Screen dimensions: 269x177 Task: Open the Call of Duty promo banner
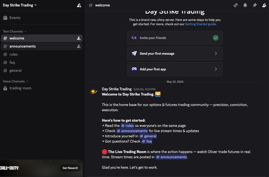pyautogui.click(x=41, y=168)
